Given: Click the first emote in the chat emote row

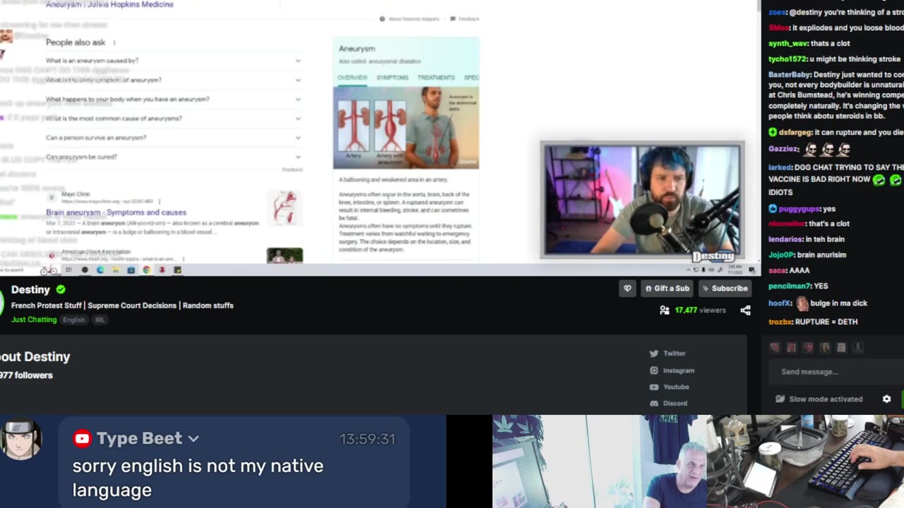Looking at the screenshot, I should [775, 348].
